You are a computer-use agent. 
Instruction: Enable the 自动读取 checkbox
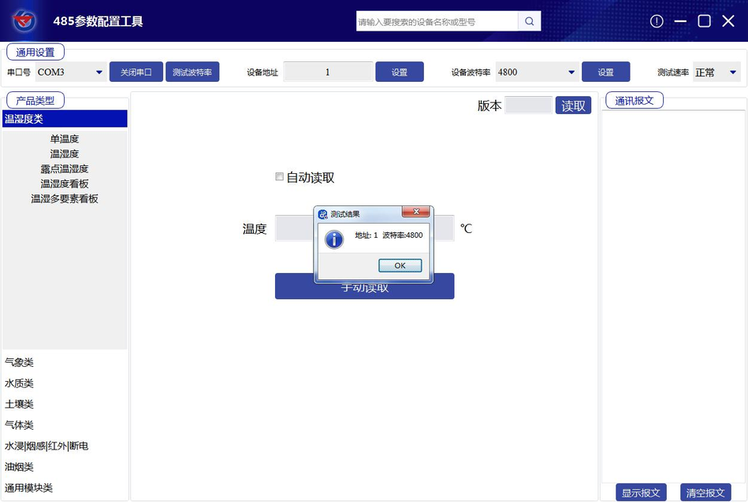[x=280, y=176]
